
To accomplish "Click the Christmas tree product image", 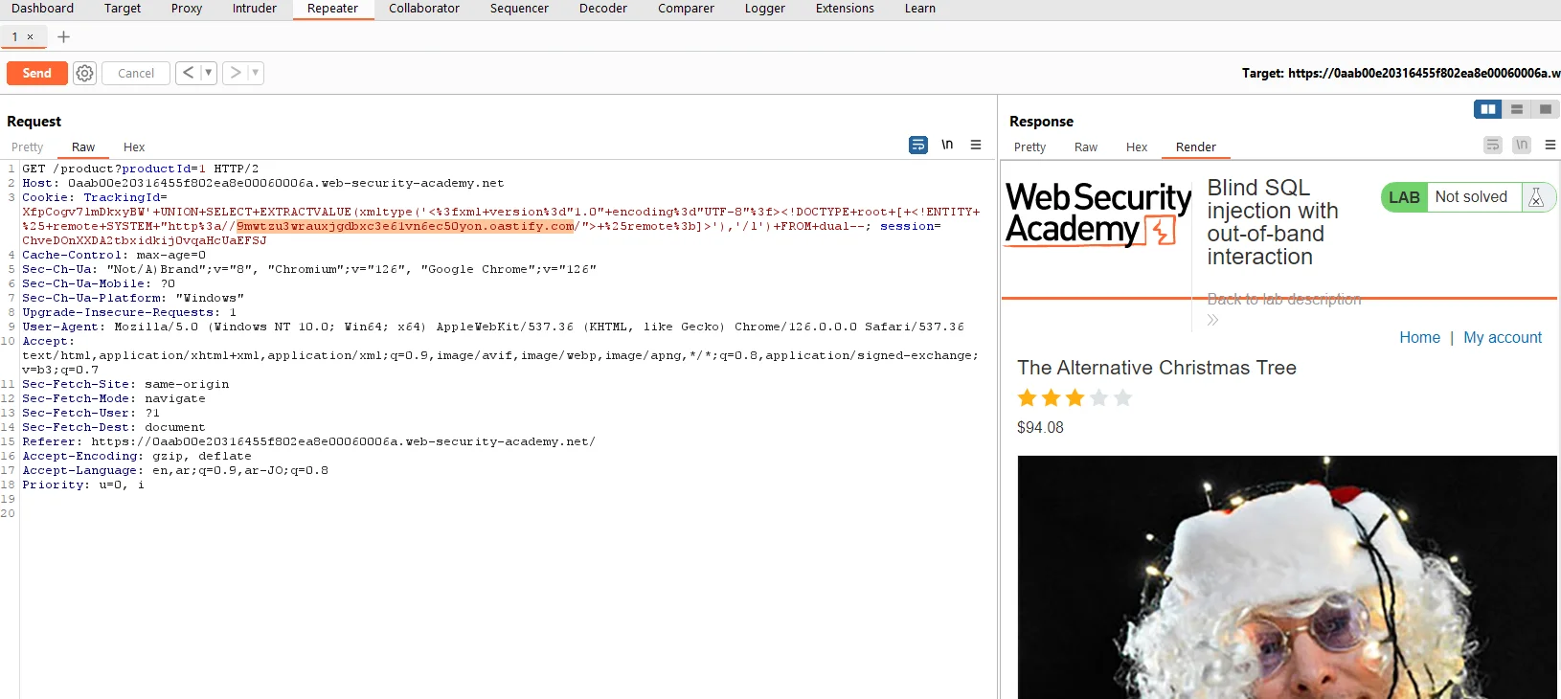I will tap(1287, 577).
